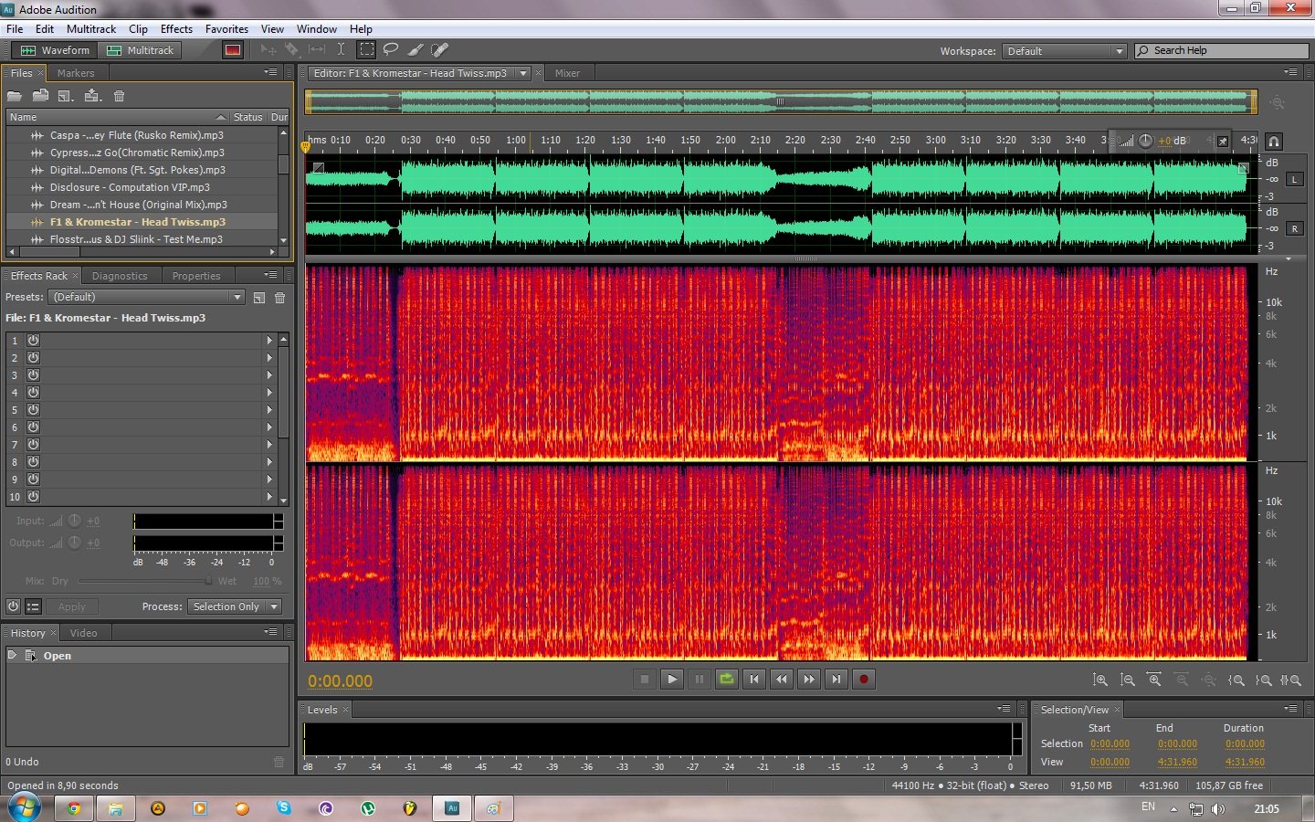
Task: Open the Process Selection Only dropdown
Action: click(235, 606)
